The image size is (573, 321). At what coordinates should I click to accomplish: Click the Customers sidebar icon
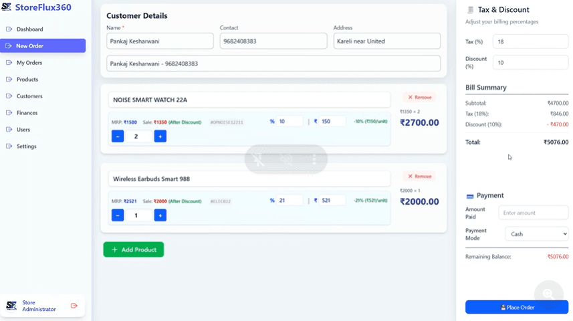click(x=9, y=96)
